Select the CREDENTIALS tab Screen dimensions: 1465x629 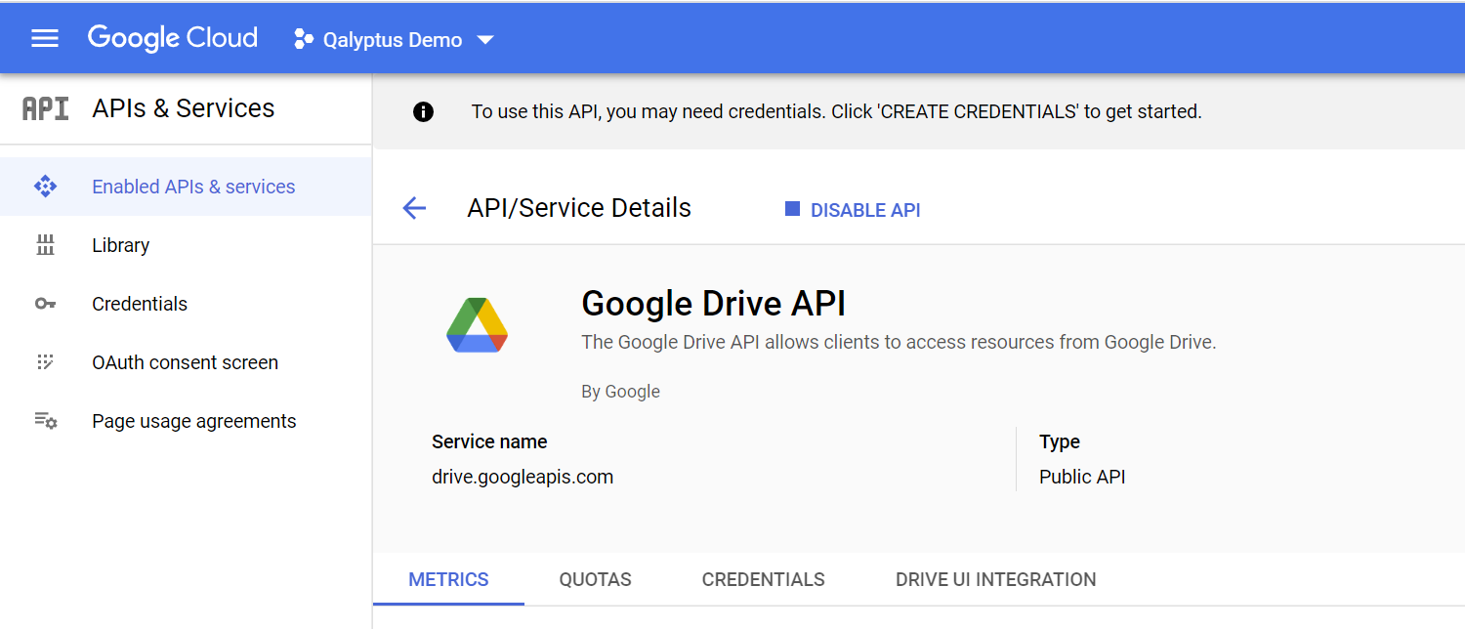(763, 579)
